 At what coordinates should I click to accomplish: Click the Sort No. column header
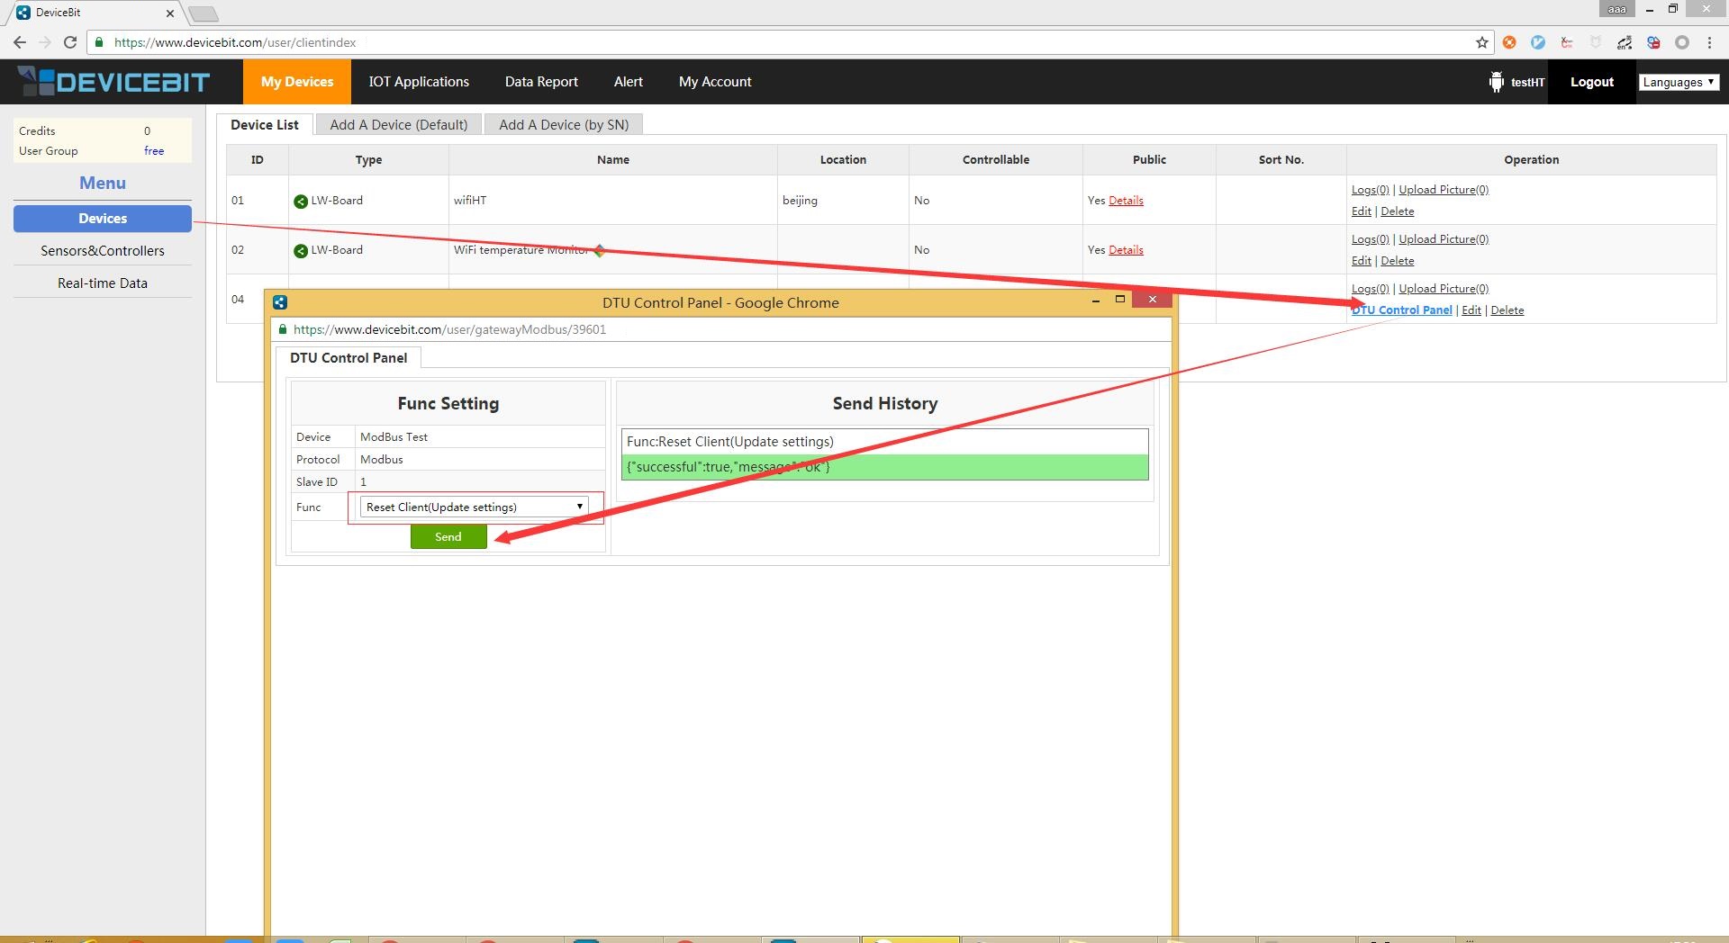point(1281,160)
